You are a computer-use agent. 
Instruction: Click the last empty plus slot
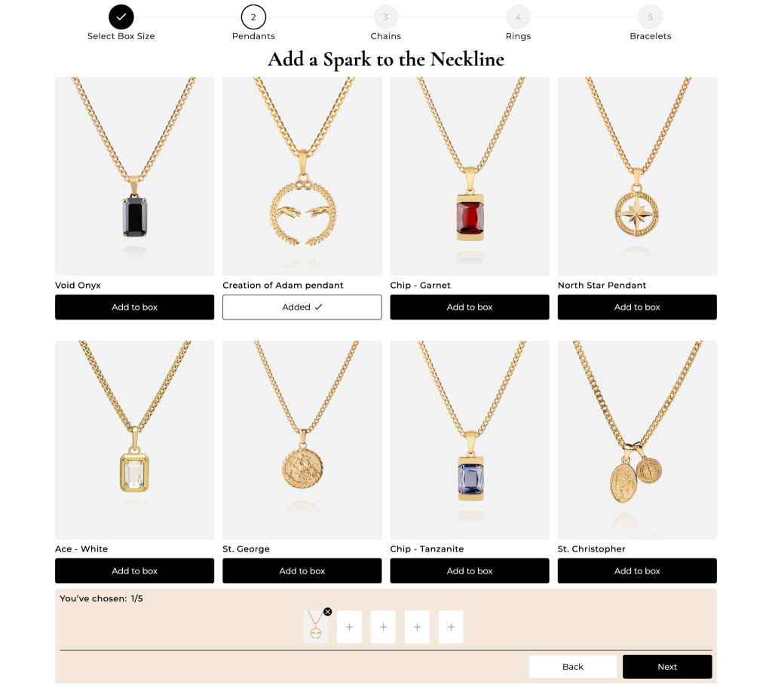click(451, 627)
